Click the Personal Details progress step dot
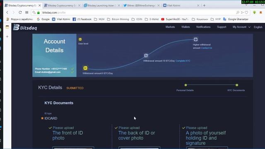 185,85
